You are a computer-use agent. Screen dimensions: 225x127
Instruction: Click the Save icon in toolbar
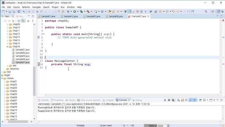(10, 12)
